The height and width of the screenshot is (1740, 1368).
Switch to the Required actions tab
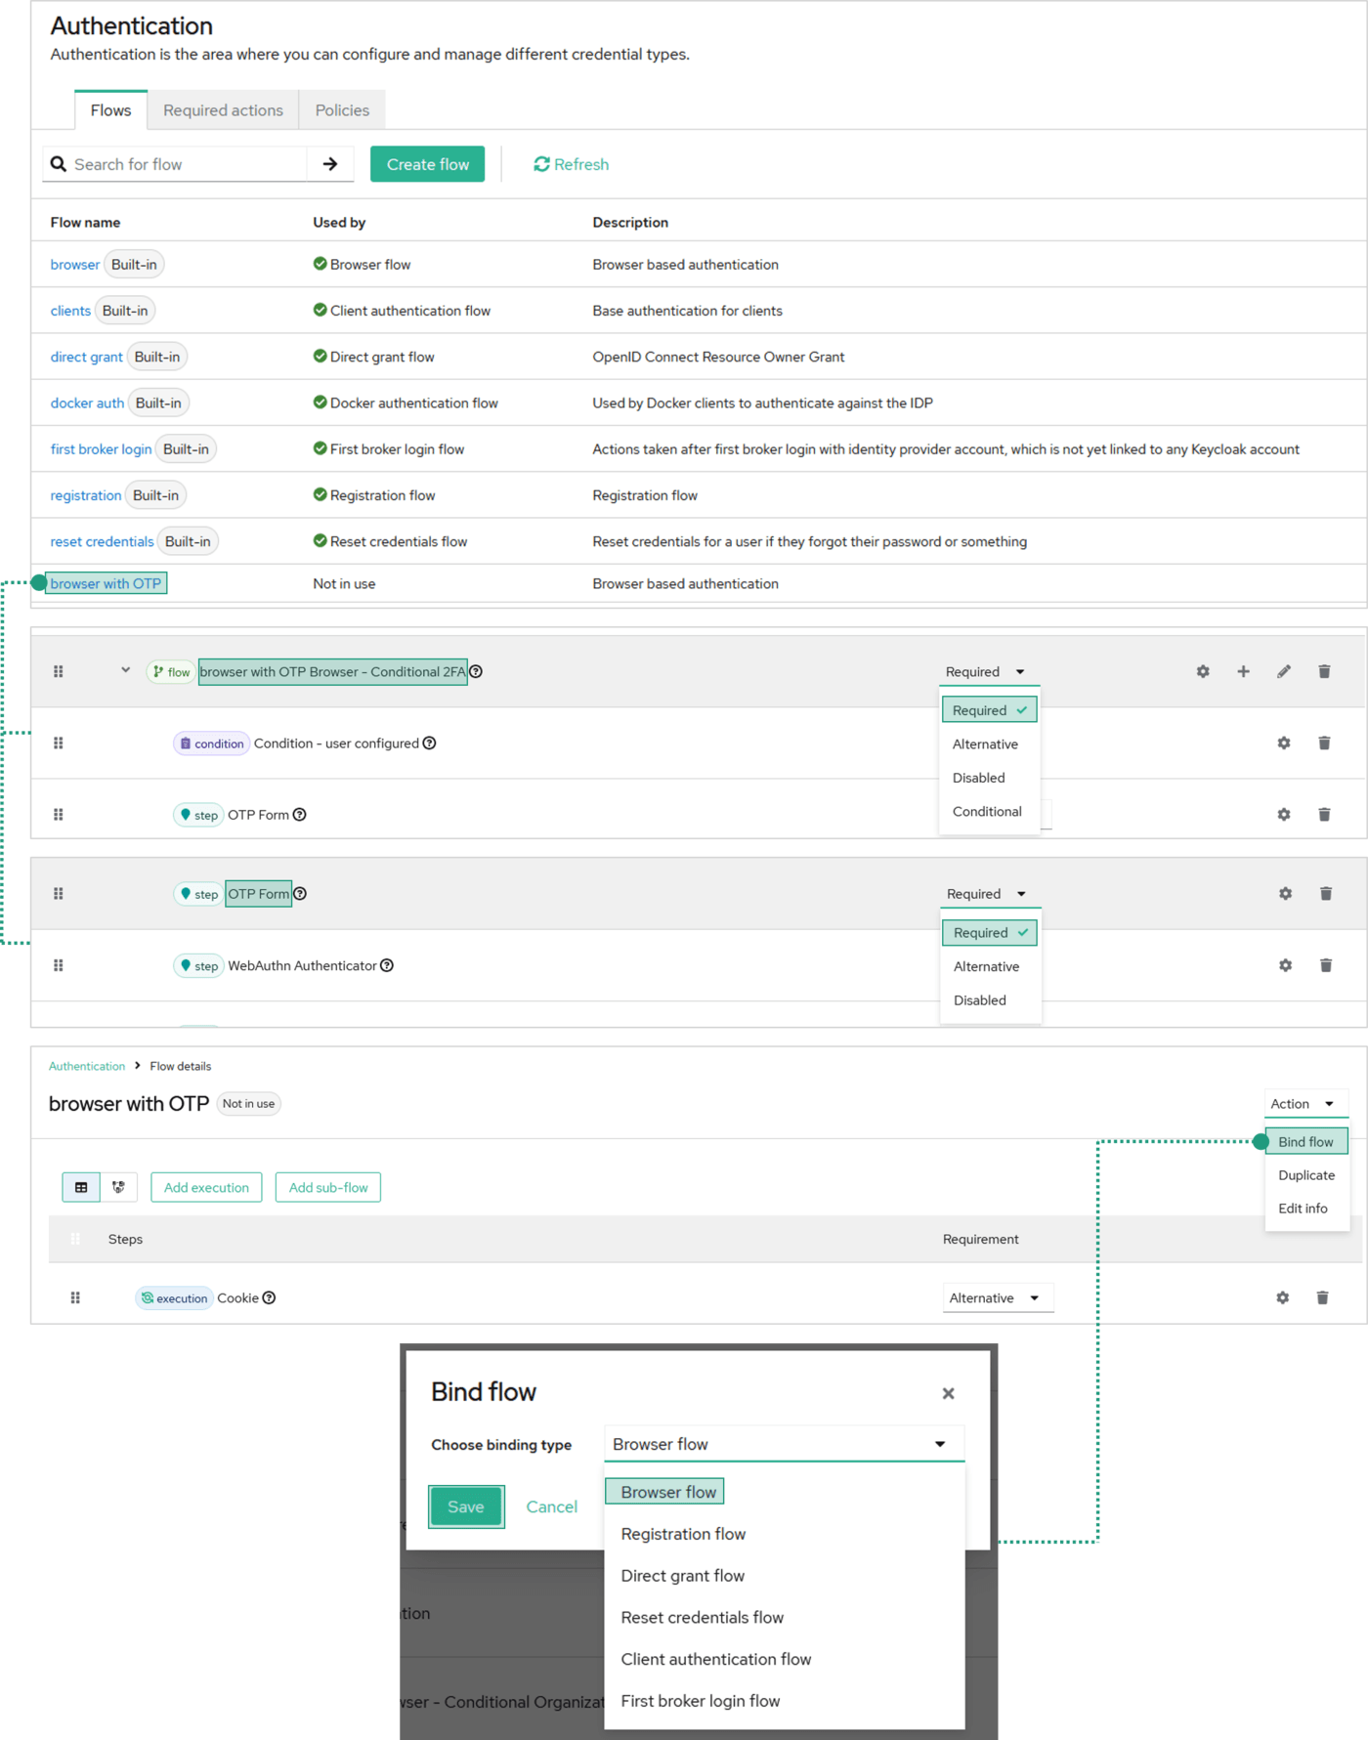(223, 110)
